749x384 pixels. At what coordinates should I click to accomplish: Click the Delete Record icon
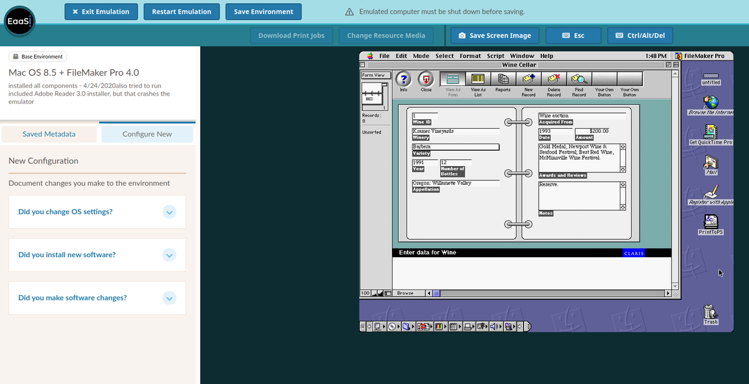click(554, 79)
